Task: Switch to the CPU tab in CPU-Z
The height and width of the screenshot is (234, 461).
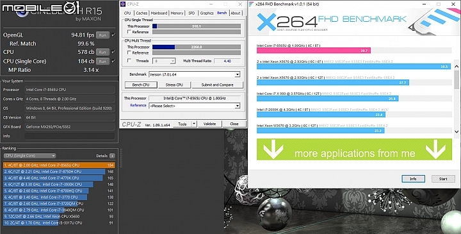Action: pyautogui.click(x=127, y=13)
